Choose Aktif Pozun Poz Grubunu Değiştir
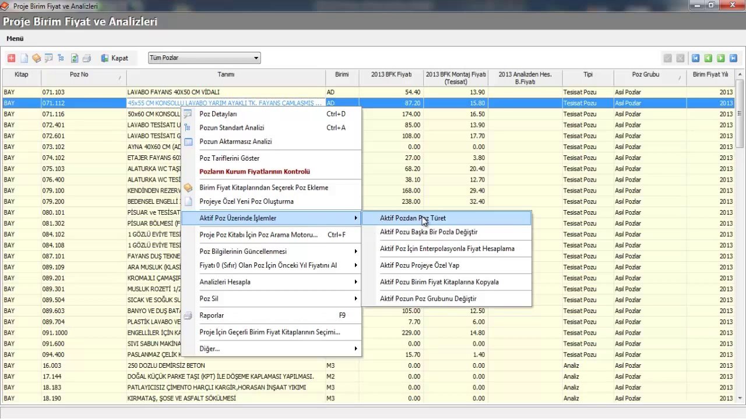Viewport: 746px width, 419px height. [446, 299]
